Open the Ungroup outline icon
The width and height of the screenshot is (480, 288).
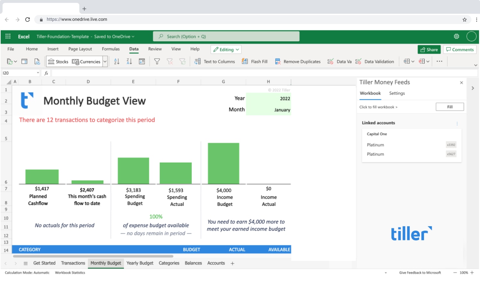click(x=422, y=61)
